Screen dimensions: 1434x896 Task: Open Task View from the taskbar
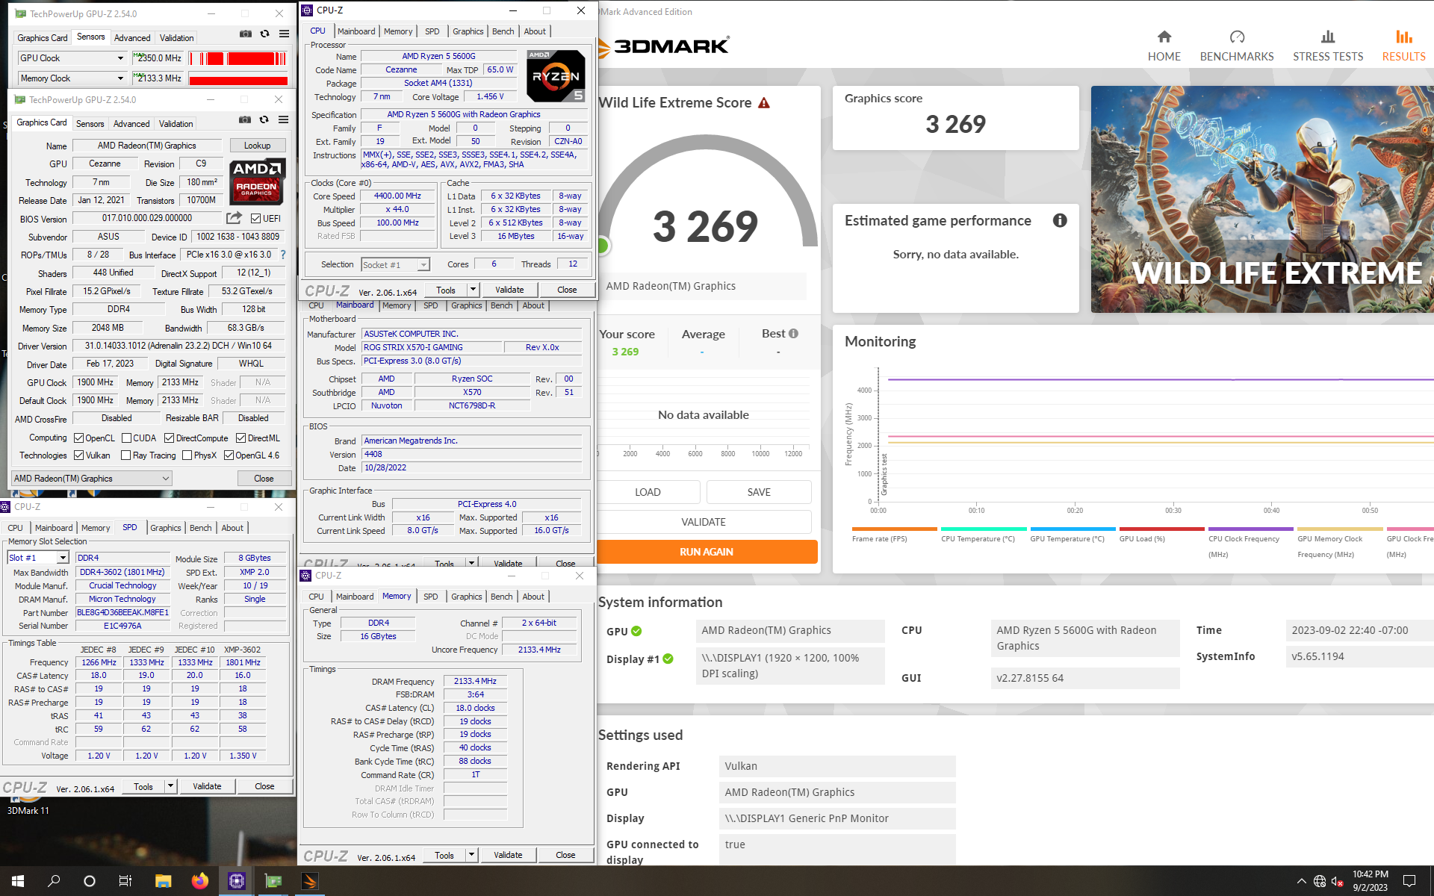coord(125,881)
